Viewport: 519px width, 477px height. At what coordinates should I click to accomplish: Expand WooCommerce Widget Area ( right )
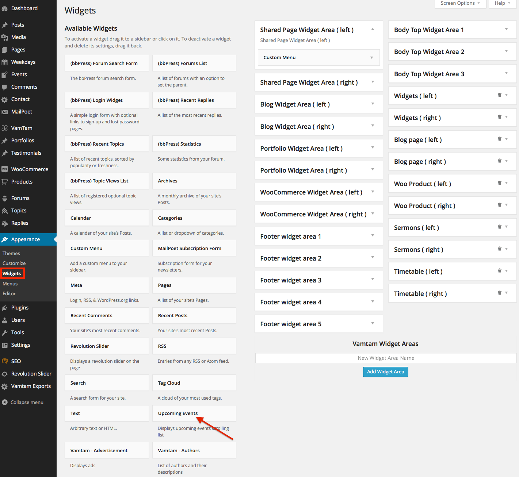tap(373, 214)
